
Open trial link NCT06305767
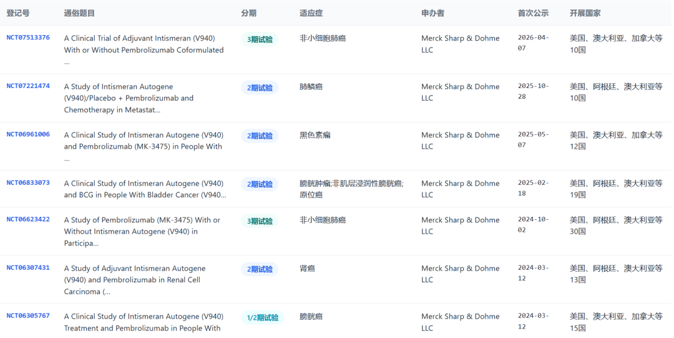(x=28, y=316)
